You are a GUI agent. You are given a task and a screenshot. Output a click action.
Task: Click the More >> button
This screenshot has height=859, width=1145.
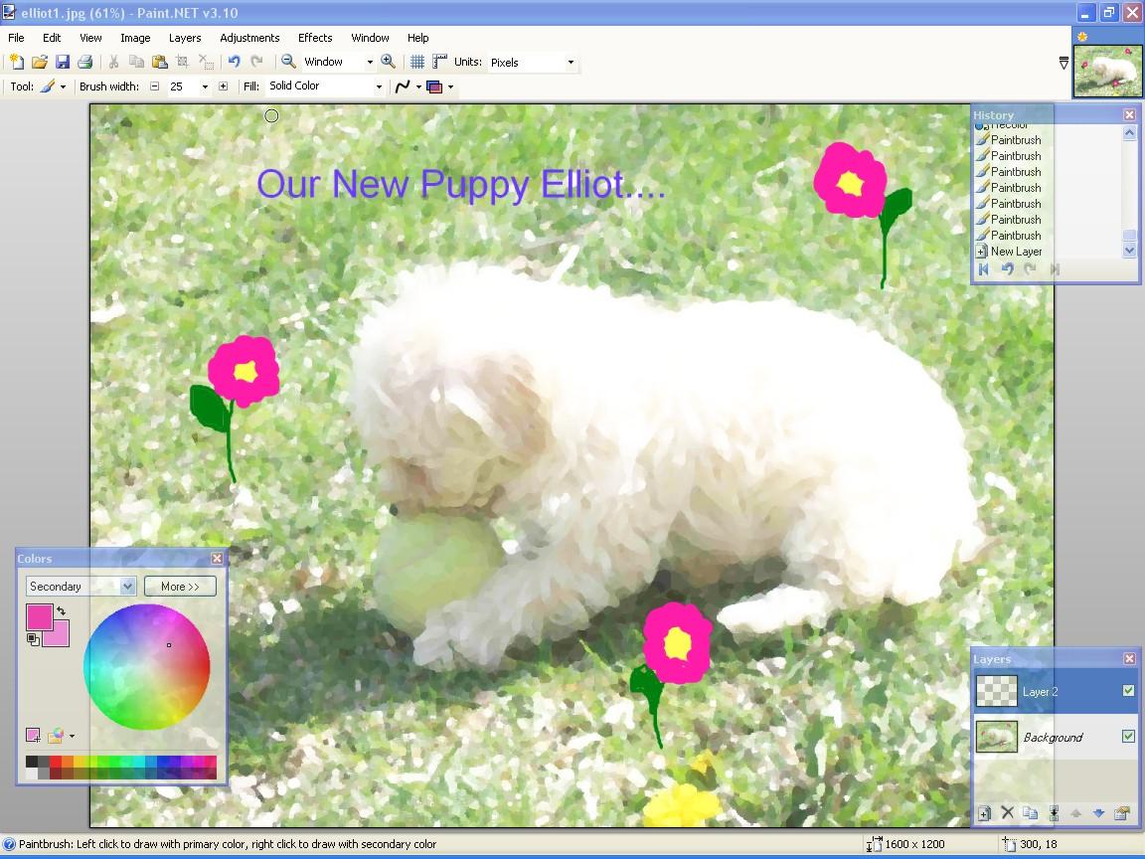pyautogui.click(x=180, y=587)
